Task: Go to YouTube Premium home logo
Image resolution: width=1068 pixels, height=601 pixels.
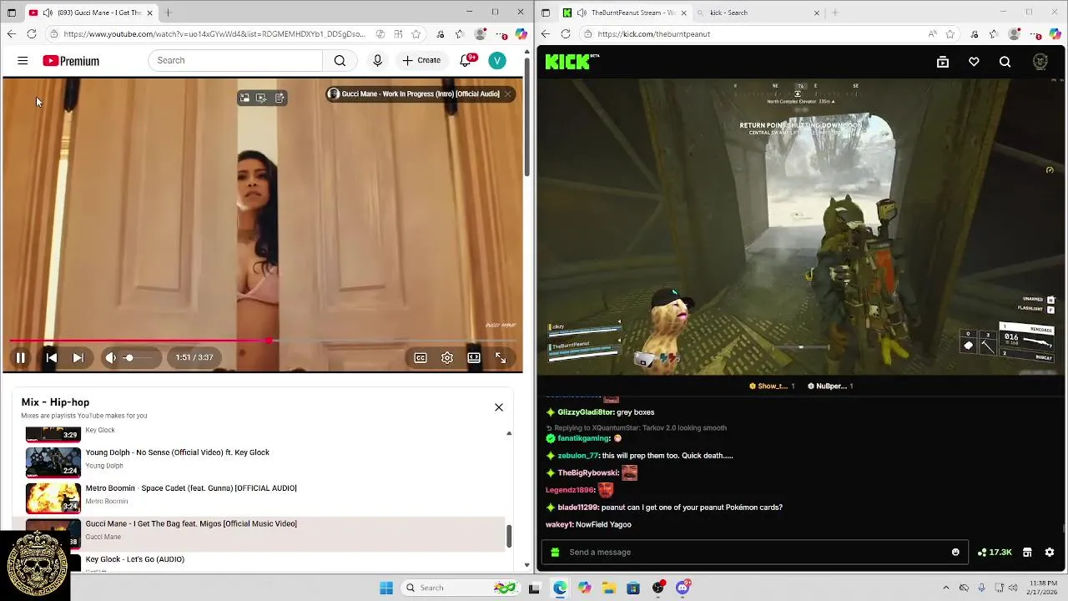Action: pos(71,61)
